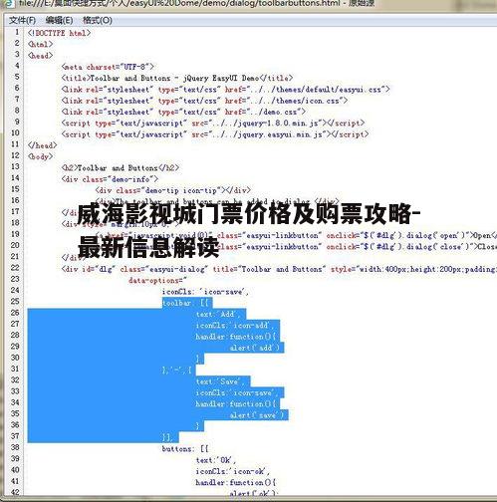The height and width of the screenshot is (502, 497).
Task: Click the meta charset="UTF-8" line
Action: point(108,67)
